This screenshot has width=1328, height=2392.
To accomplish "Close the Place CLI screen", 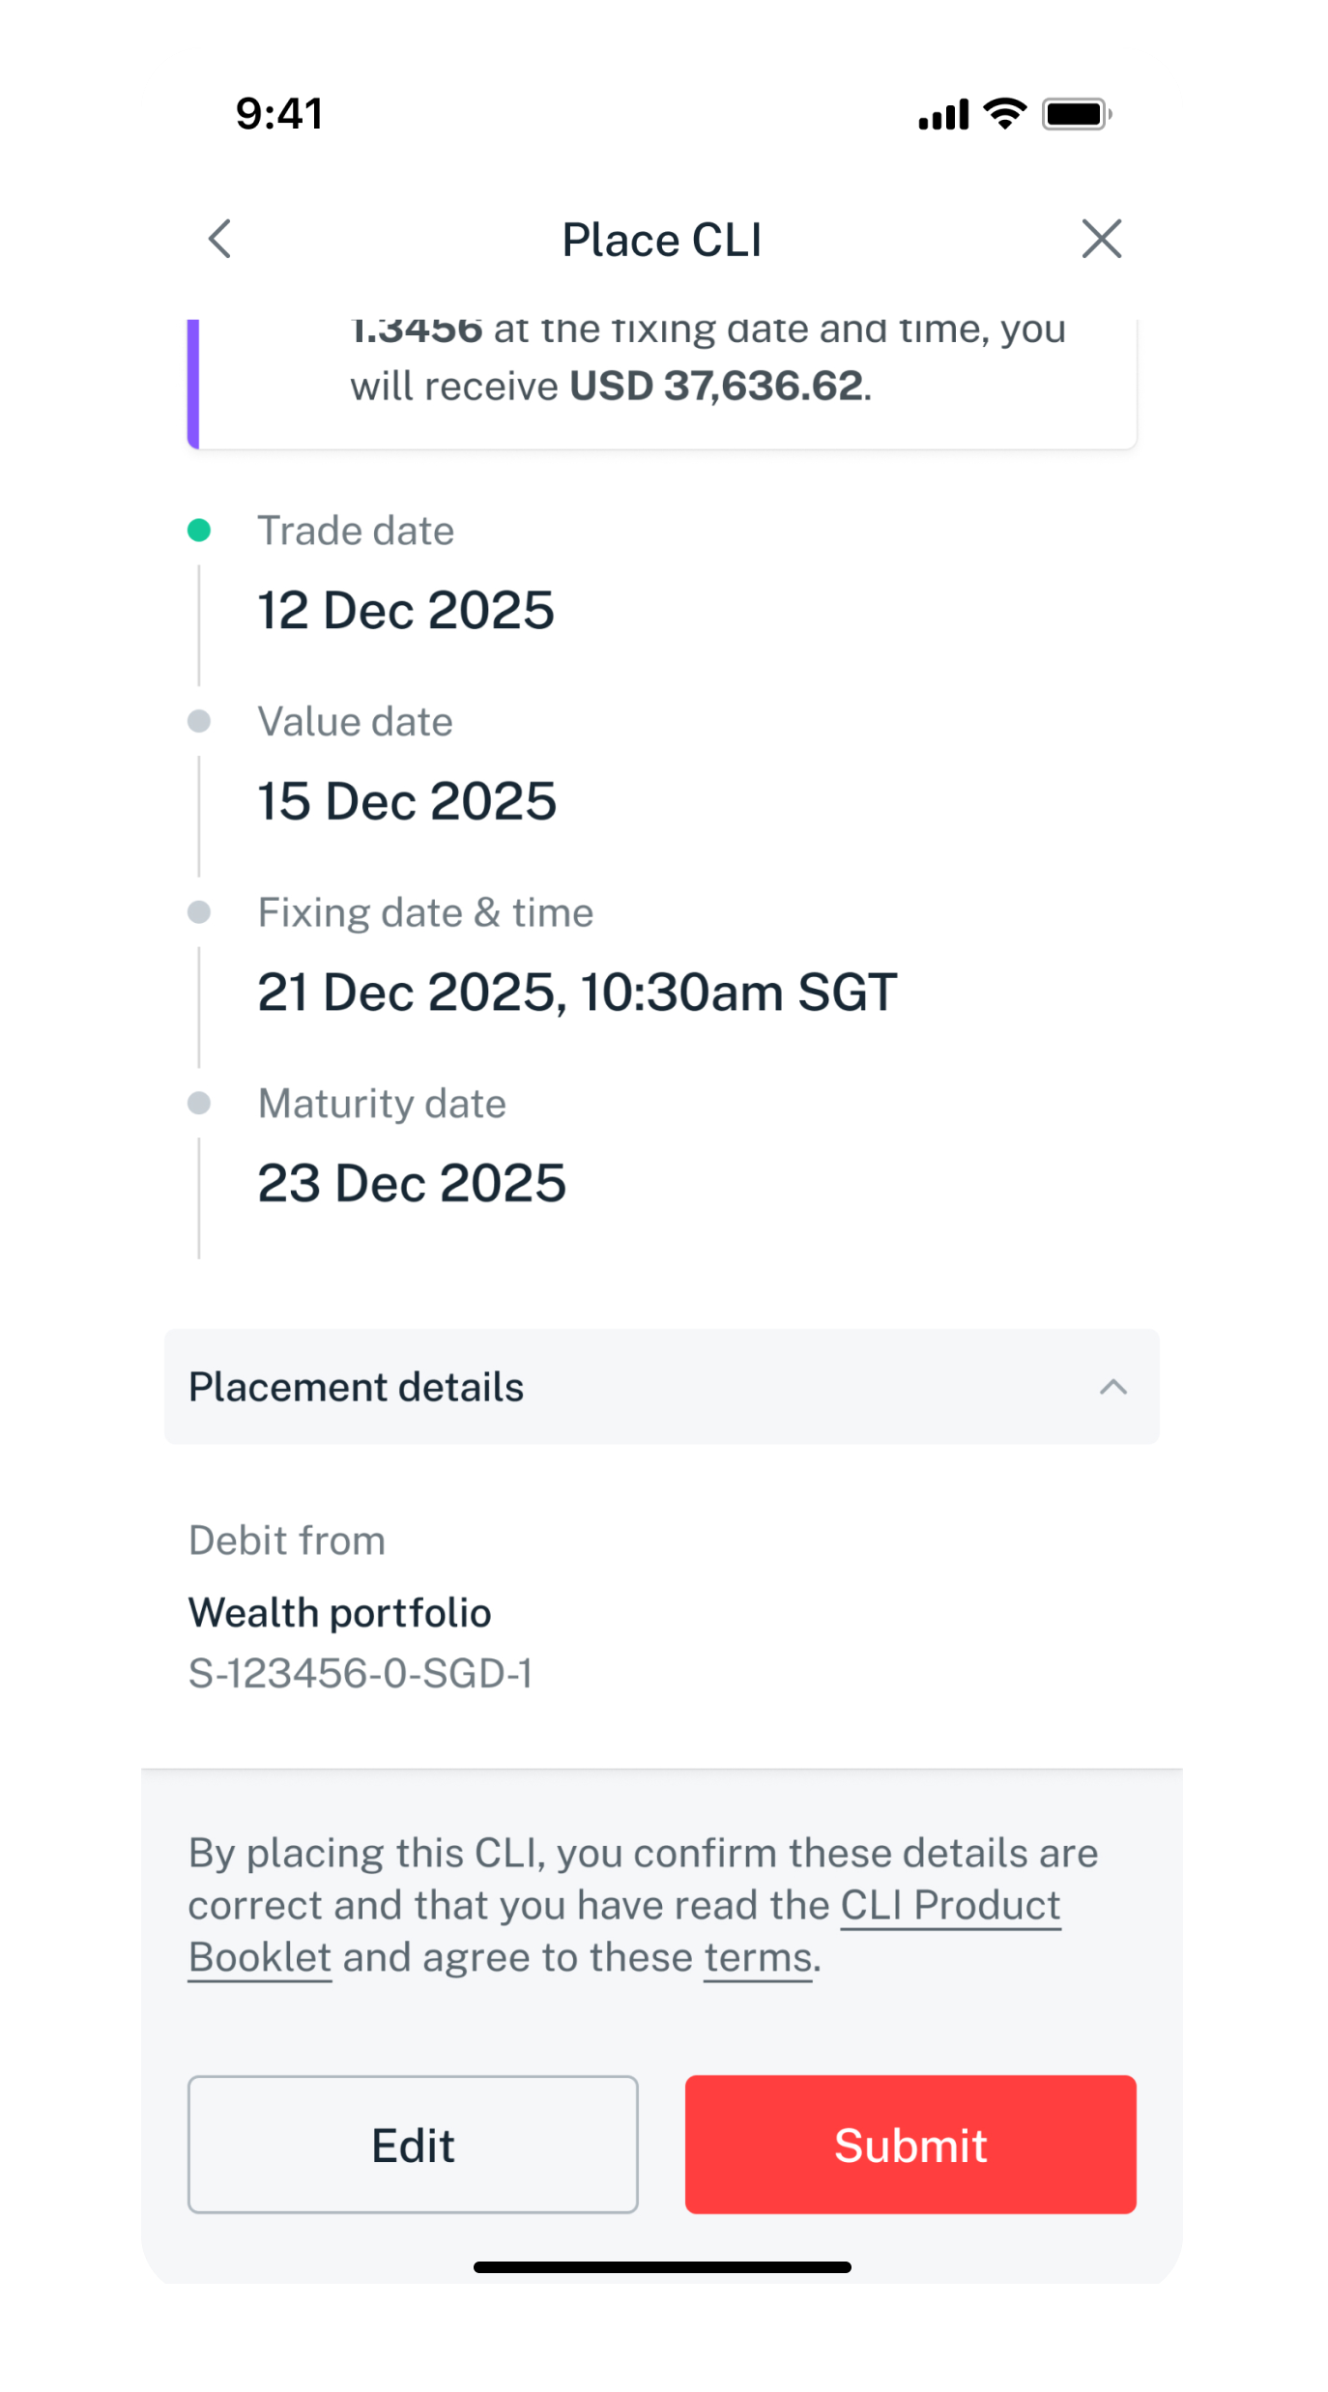I will pyautogui.click(x=1101, y=239).
